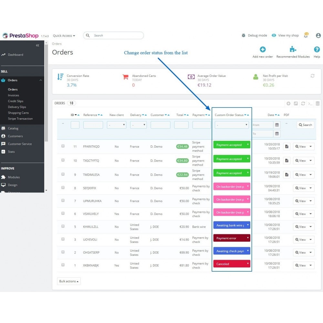Open Payment error status dropdown
323x323 pixels.
(232, 238)
